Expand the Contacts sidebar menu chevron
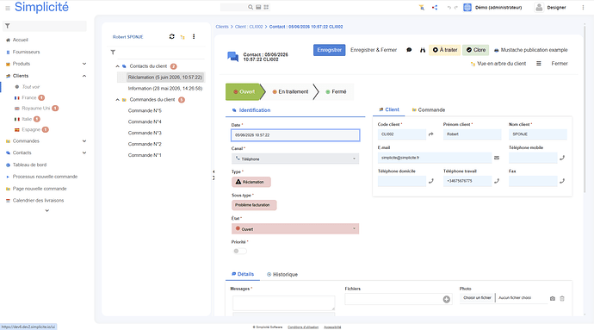 click(84, 153)
